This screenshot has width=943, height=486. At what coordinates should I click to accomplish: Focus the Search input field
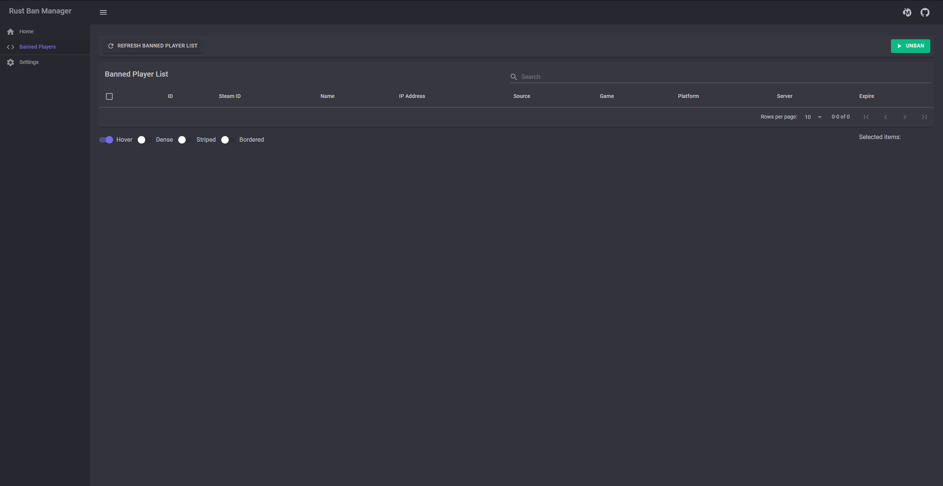click(720, 77)
